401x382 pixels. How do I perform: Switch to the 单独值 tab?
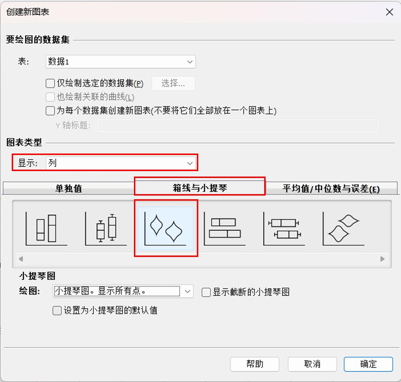click(68, 188)
